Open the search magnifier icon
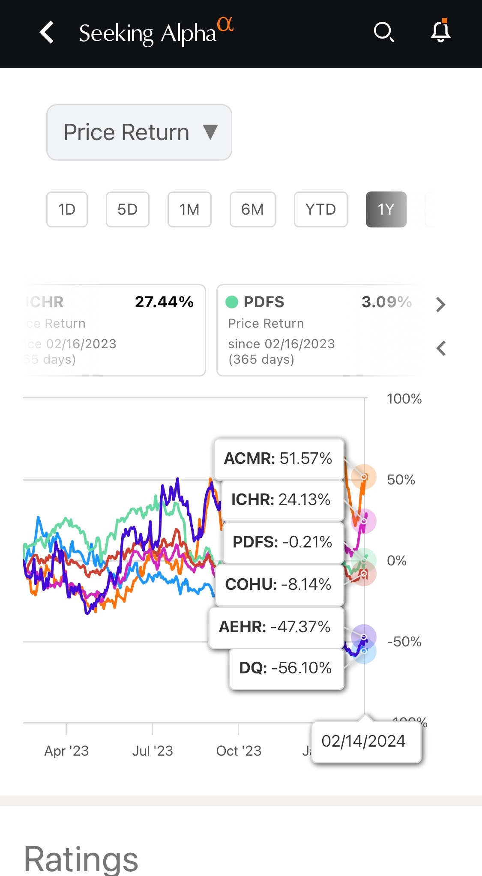Screen dimensions: 482x876 (383, 32)
